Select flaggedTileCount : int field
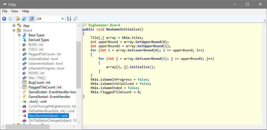This screenshot has width=267, height=130. (45, 54)
